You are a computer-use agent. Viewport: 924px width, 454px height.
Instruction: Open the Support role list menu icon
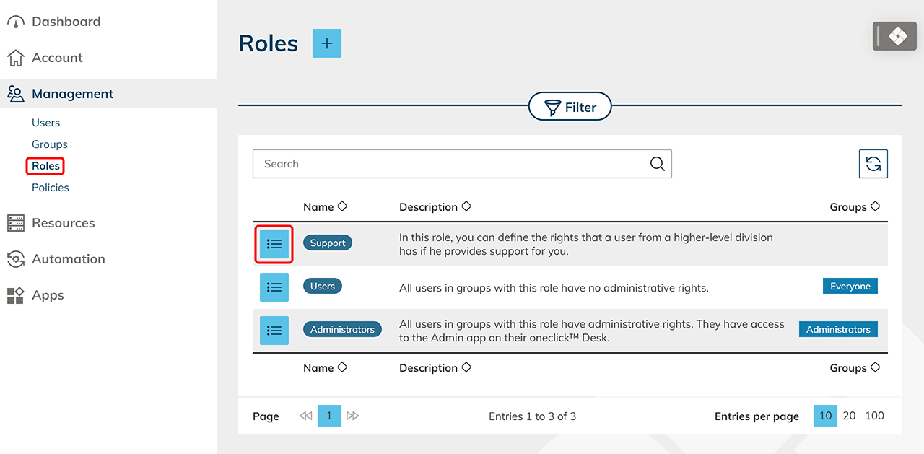pyautogui.click(x=274, y=244)
